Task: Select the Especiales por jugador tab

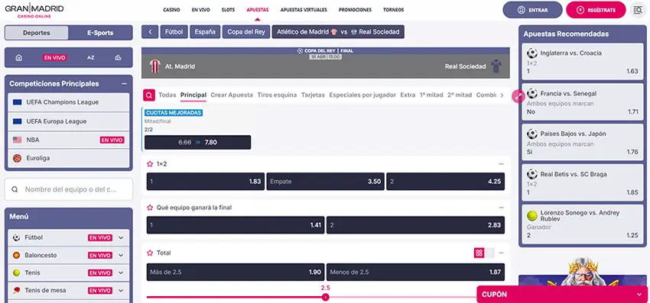Action: coord(362,95)
